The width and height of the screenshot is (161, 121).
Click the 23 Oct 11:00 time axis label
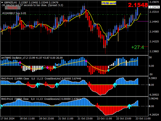coord(143,118)
